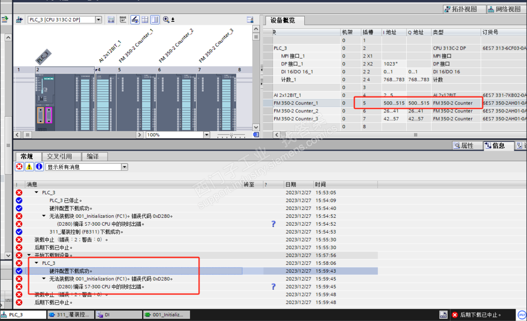Toggle the grid layout icon in device toolbar
Image resolution: width=527 pixels, height=321 pixels.
(145, 20)
